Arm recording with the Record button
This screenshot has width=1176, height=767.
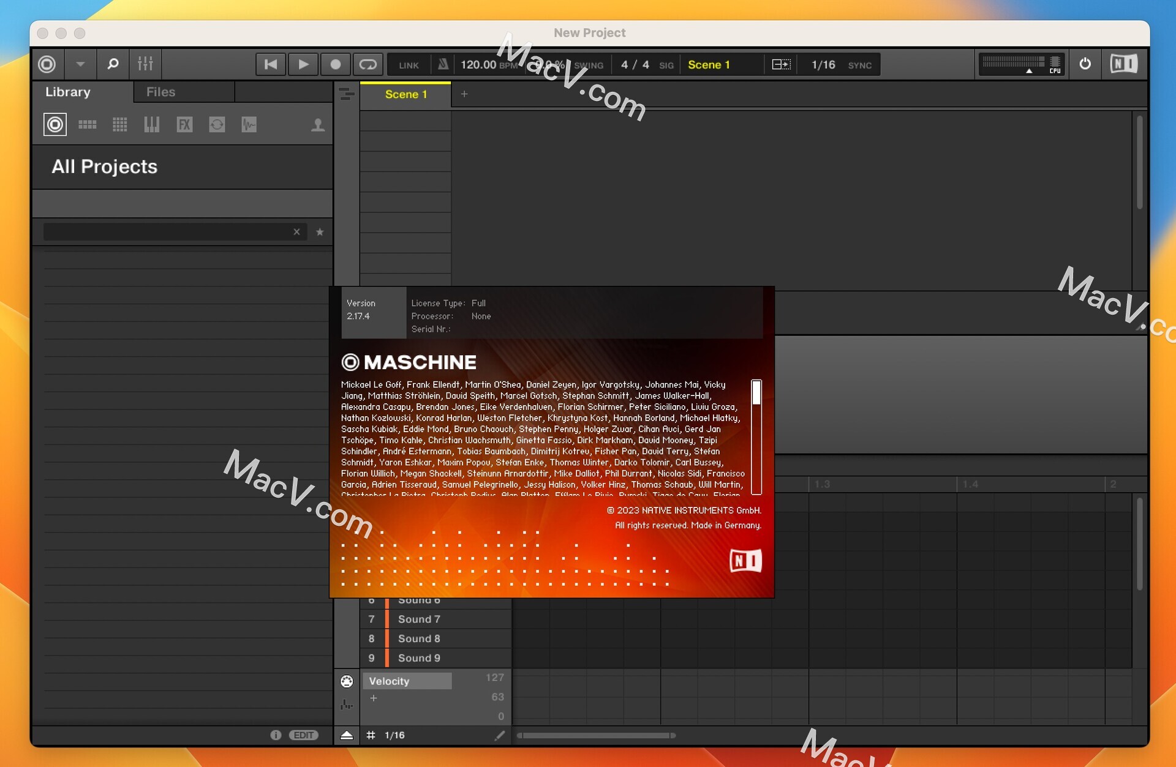(x=336, y=64)
